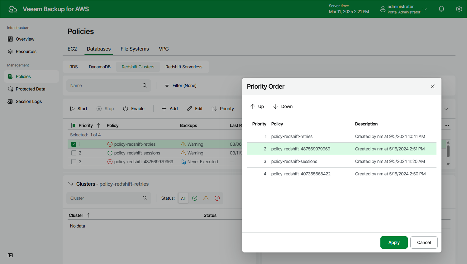
Task: Open the notifications bell
Action: [441, 9]
